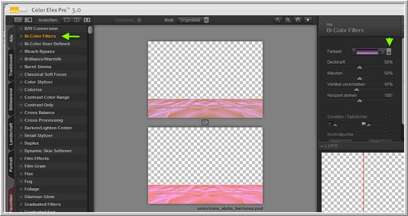
Task: Select the Flux filter
Action: pos(29,173)
